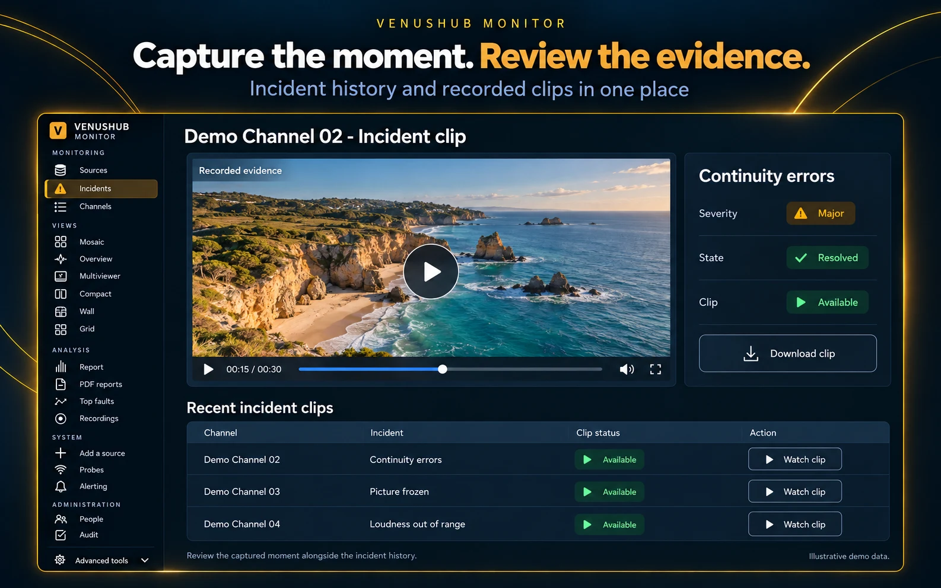Switch to Compact view icon
Image resolution: width=941 pixels, height=588 pixels.
(x=61, y=294)
